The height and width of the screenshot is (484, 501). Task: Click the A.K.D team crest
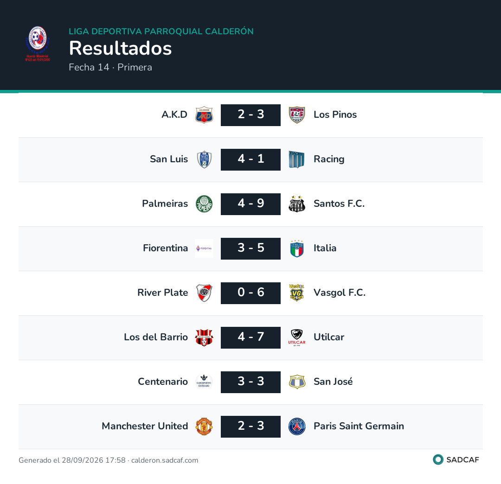point(204,115)
